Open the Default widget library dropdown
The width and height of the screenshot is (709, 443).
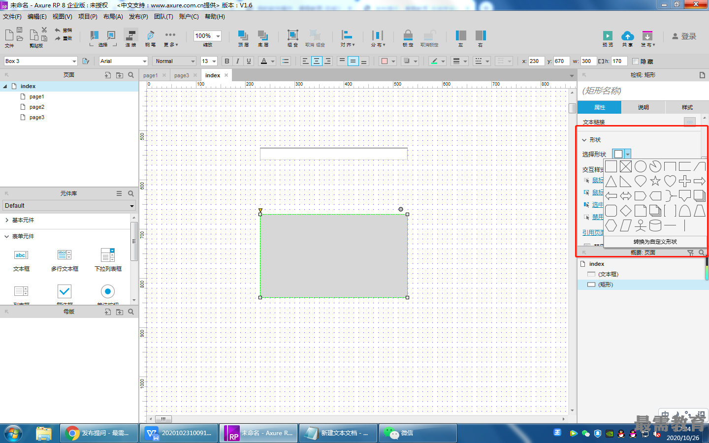click(69, 206)
